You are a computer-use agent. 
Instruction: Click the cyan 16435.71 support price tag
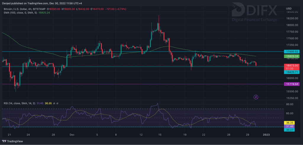291,72
